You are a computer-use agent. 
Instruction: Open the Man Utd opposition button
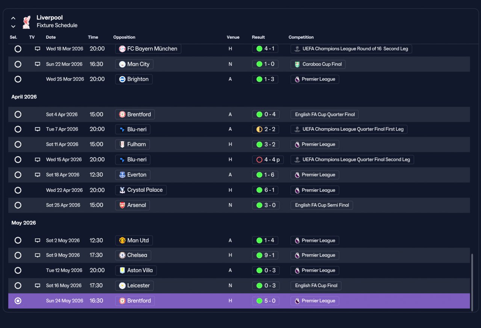point(134,240)
